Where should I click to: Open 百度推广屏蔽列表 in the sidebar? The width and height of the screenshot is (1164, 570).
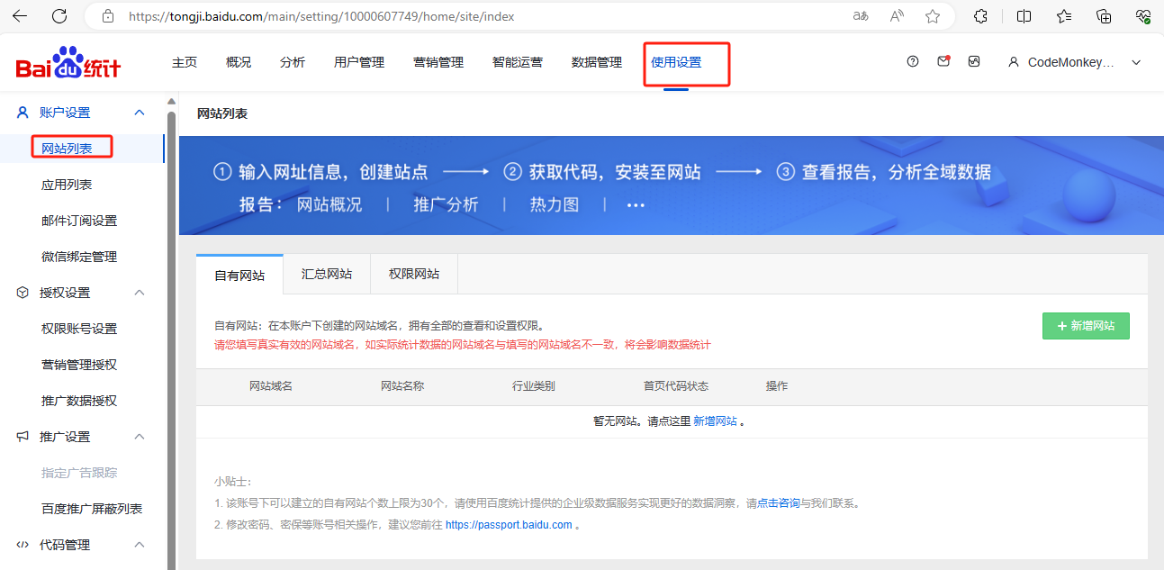[92, 509]
